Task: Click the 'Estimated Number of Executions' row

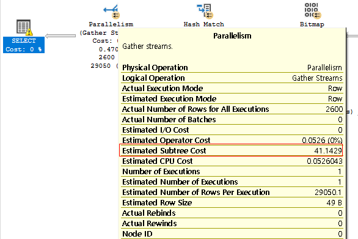Action: (x=232, y=182)
